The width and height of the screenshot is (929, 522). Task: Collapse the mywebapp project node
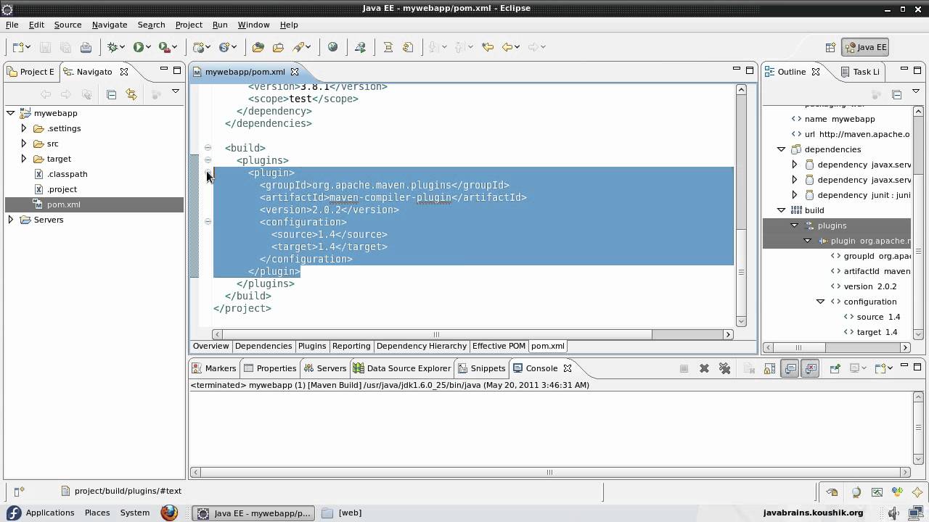pos(11,113)
